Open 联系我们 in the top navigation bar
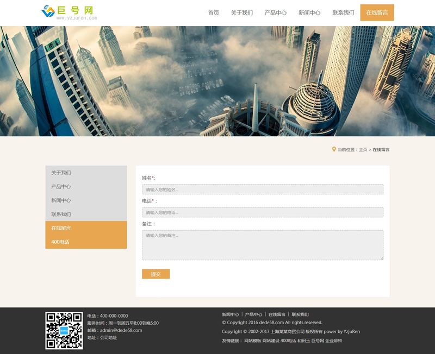 pos(343,12)
